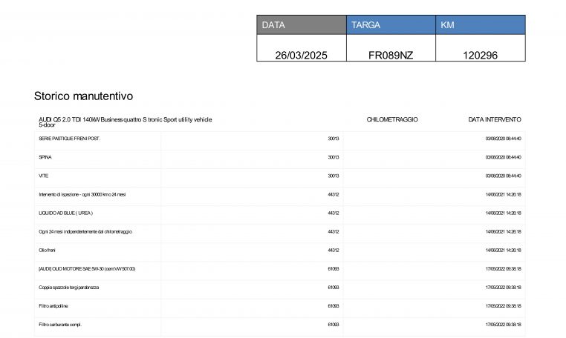
Task: Select the SPINA row entry
Action: click(45, 157)
